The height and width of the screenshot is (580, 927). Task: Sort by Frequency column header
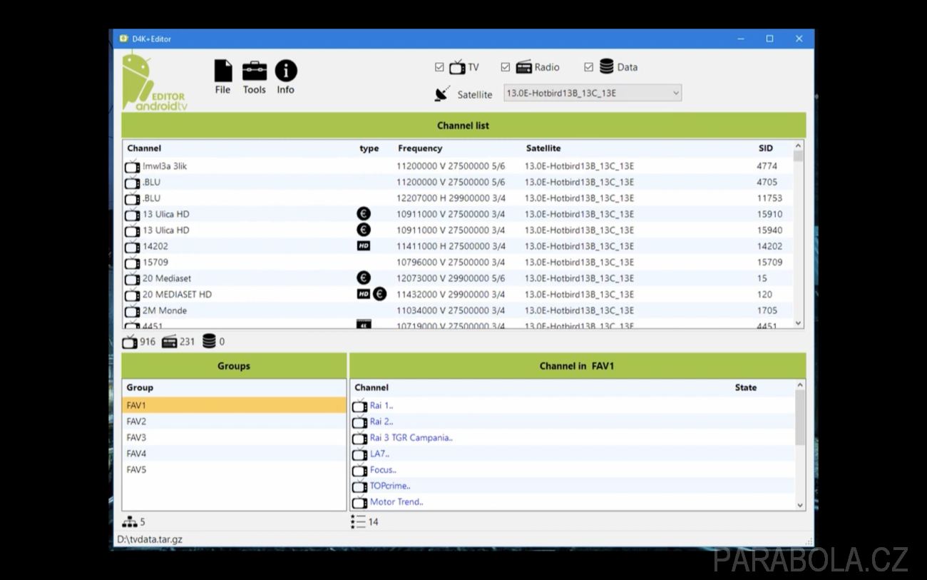[x=420, y=148]
